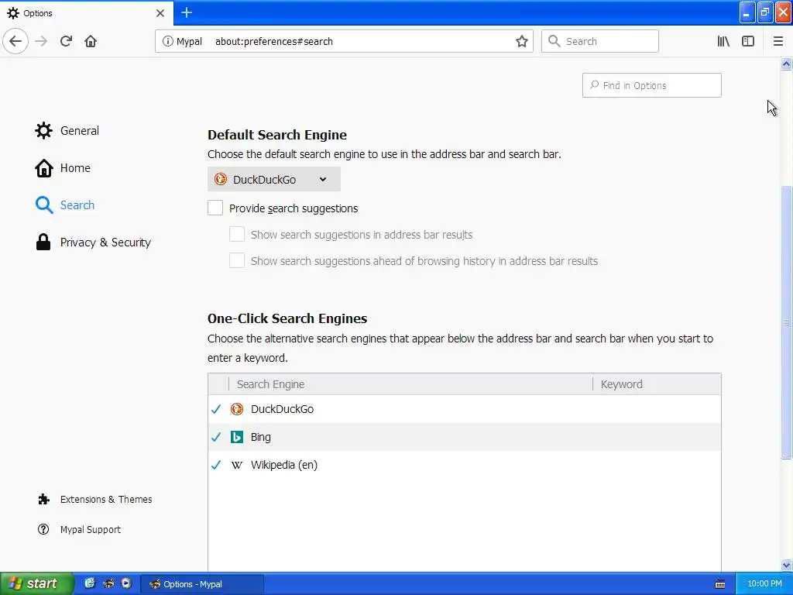Click the question mark support icon
The width and height of the screenshot is (793, 595).
[43, 529]
